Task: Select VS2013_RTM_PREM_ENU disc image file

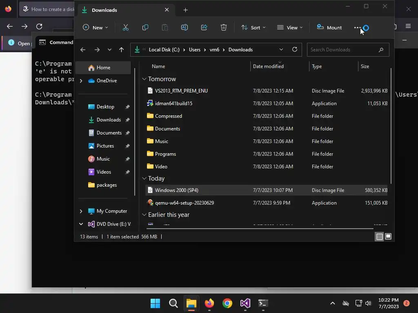Action: (x=266, y=91)
